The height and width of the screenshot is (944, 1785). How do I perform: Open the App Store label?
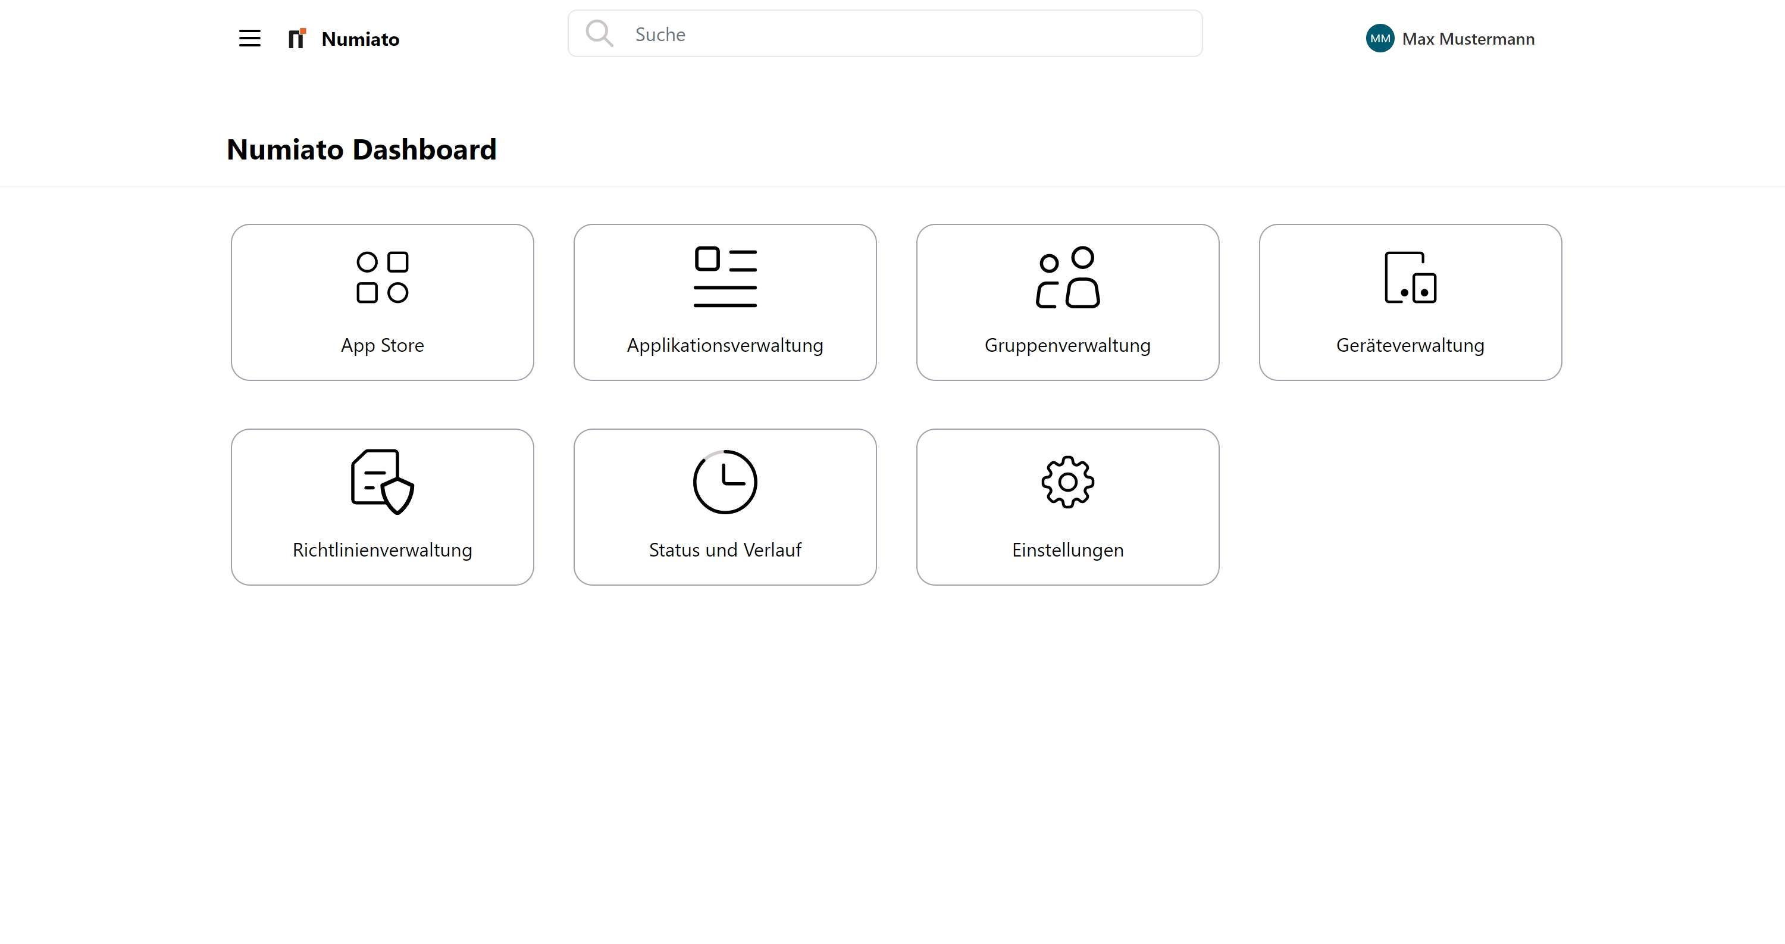[383, 345]
